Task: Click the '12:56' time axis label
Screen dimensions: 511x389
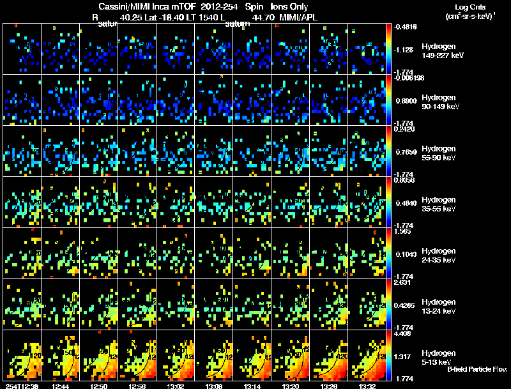Action: tap(137, 386)
